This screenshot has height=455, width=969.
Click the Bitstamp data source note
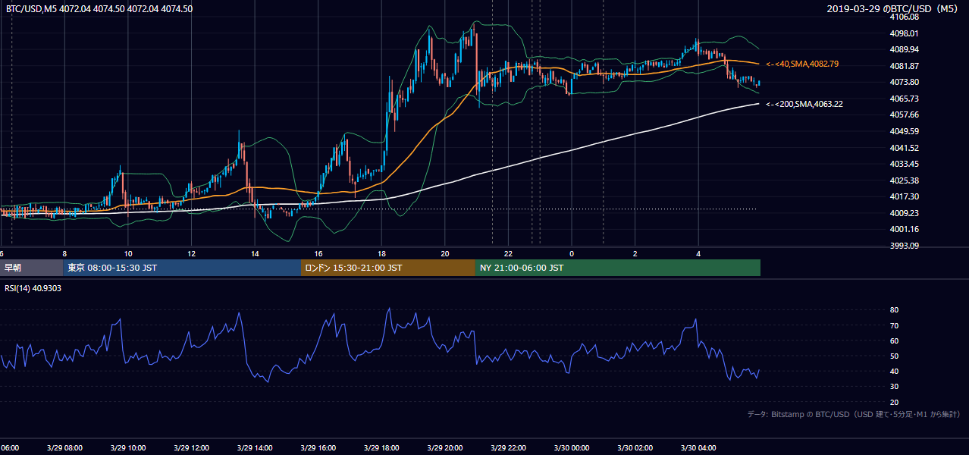coord(854,414)
